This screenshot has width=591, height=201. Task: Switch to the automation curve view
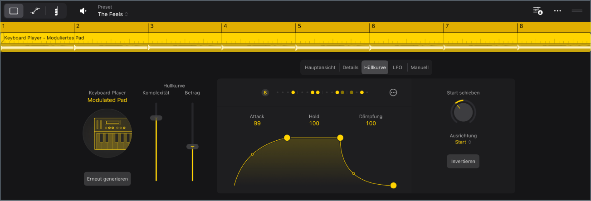pyautogui.click(x=35, y=11)
